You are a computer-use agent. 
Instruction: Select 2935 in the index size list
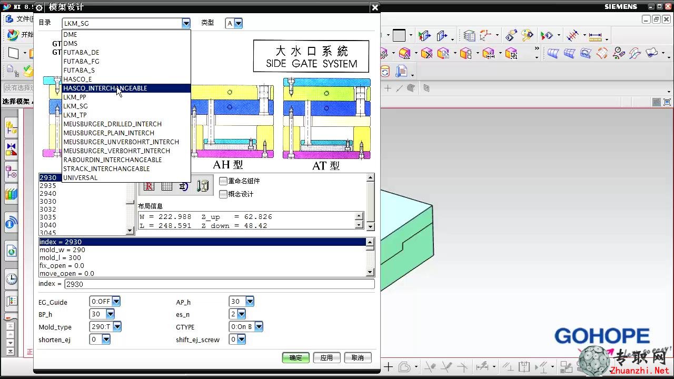(82, 186)
